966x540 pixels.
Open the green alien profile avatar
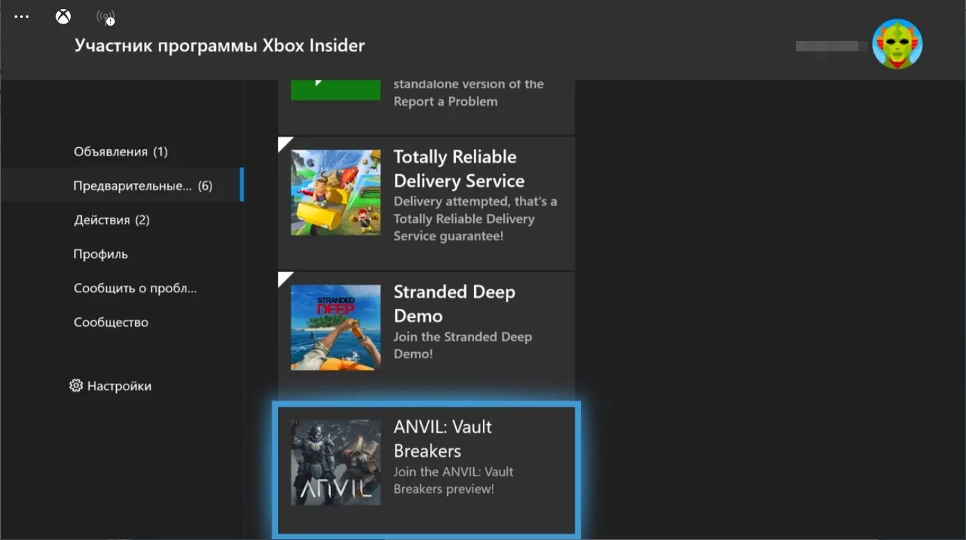[897, 44]
